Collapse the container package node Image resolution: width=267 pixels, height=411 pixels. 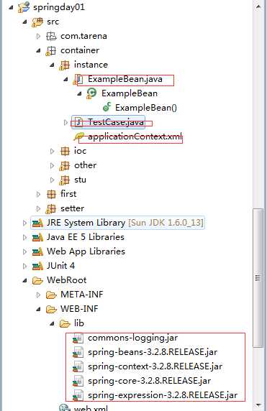tap(38, 50)
